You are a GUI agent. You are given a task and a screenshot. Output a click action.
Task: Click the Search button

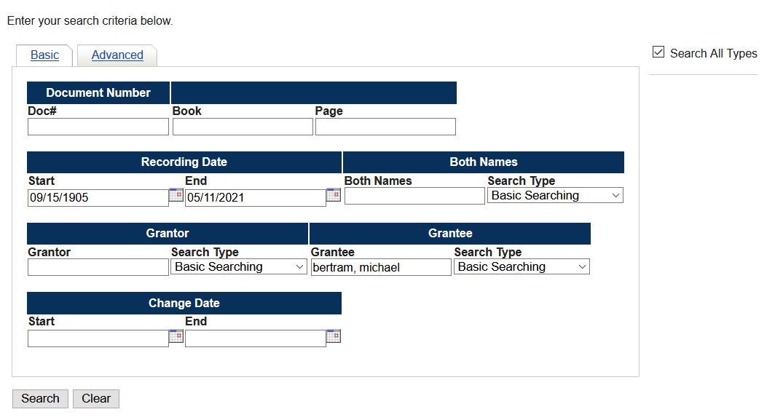click(40, 399)
